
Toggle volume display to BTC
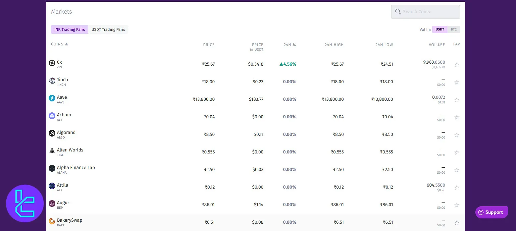click(x=454, y=29)
